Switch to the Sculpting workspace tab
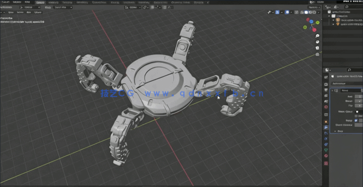Viewport: 363px width, 187px height. point(67,2)
